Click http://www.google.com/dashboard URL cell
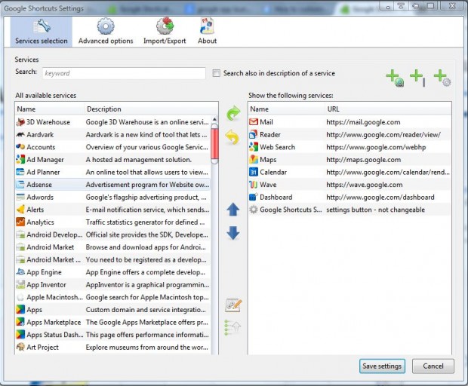 click(x=380, y=197)
